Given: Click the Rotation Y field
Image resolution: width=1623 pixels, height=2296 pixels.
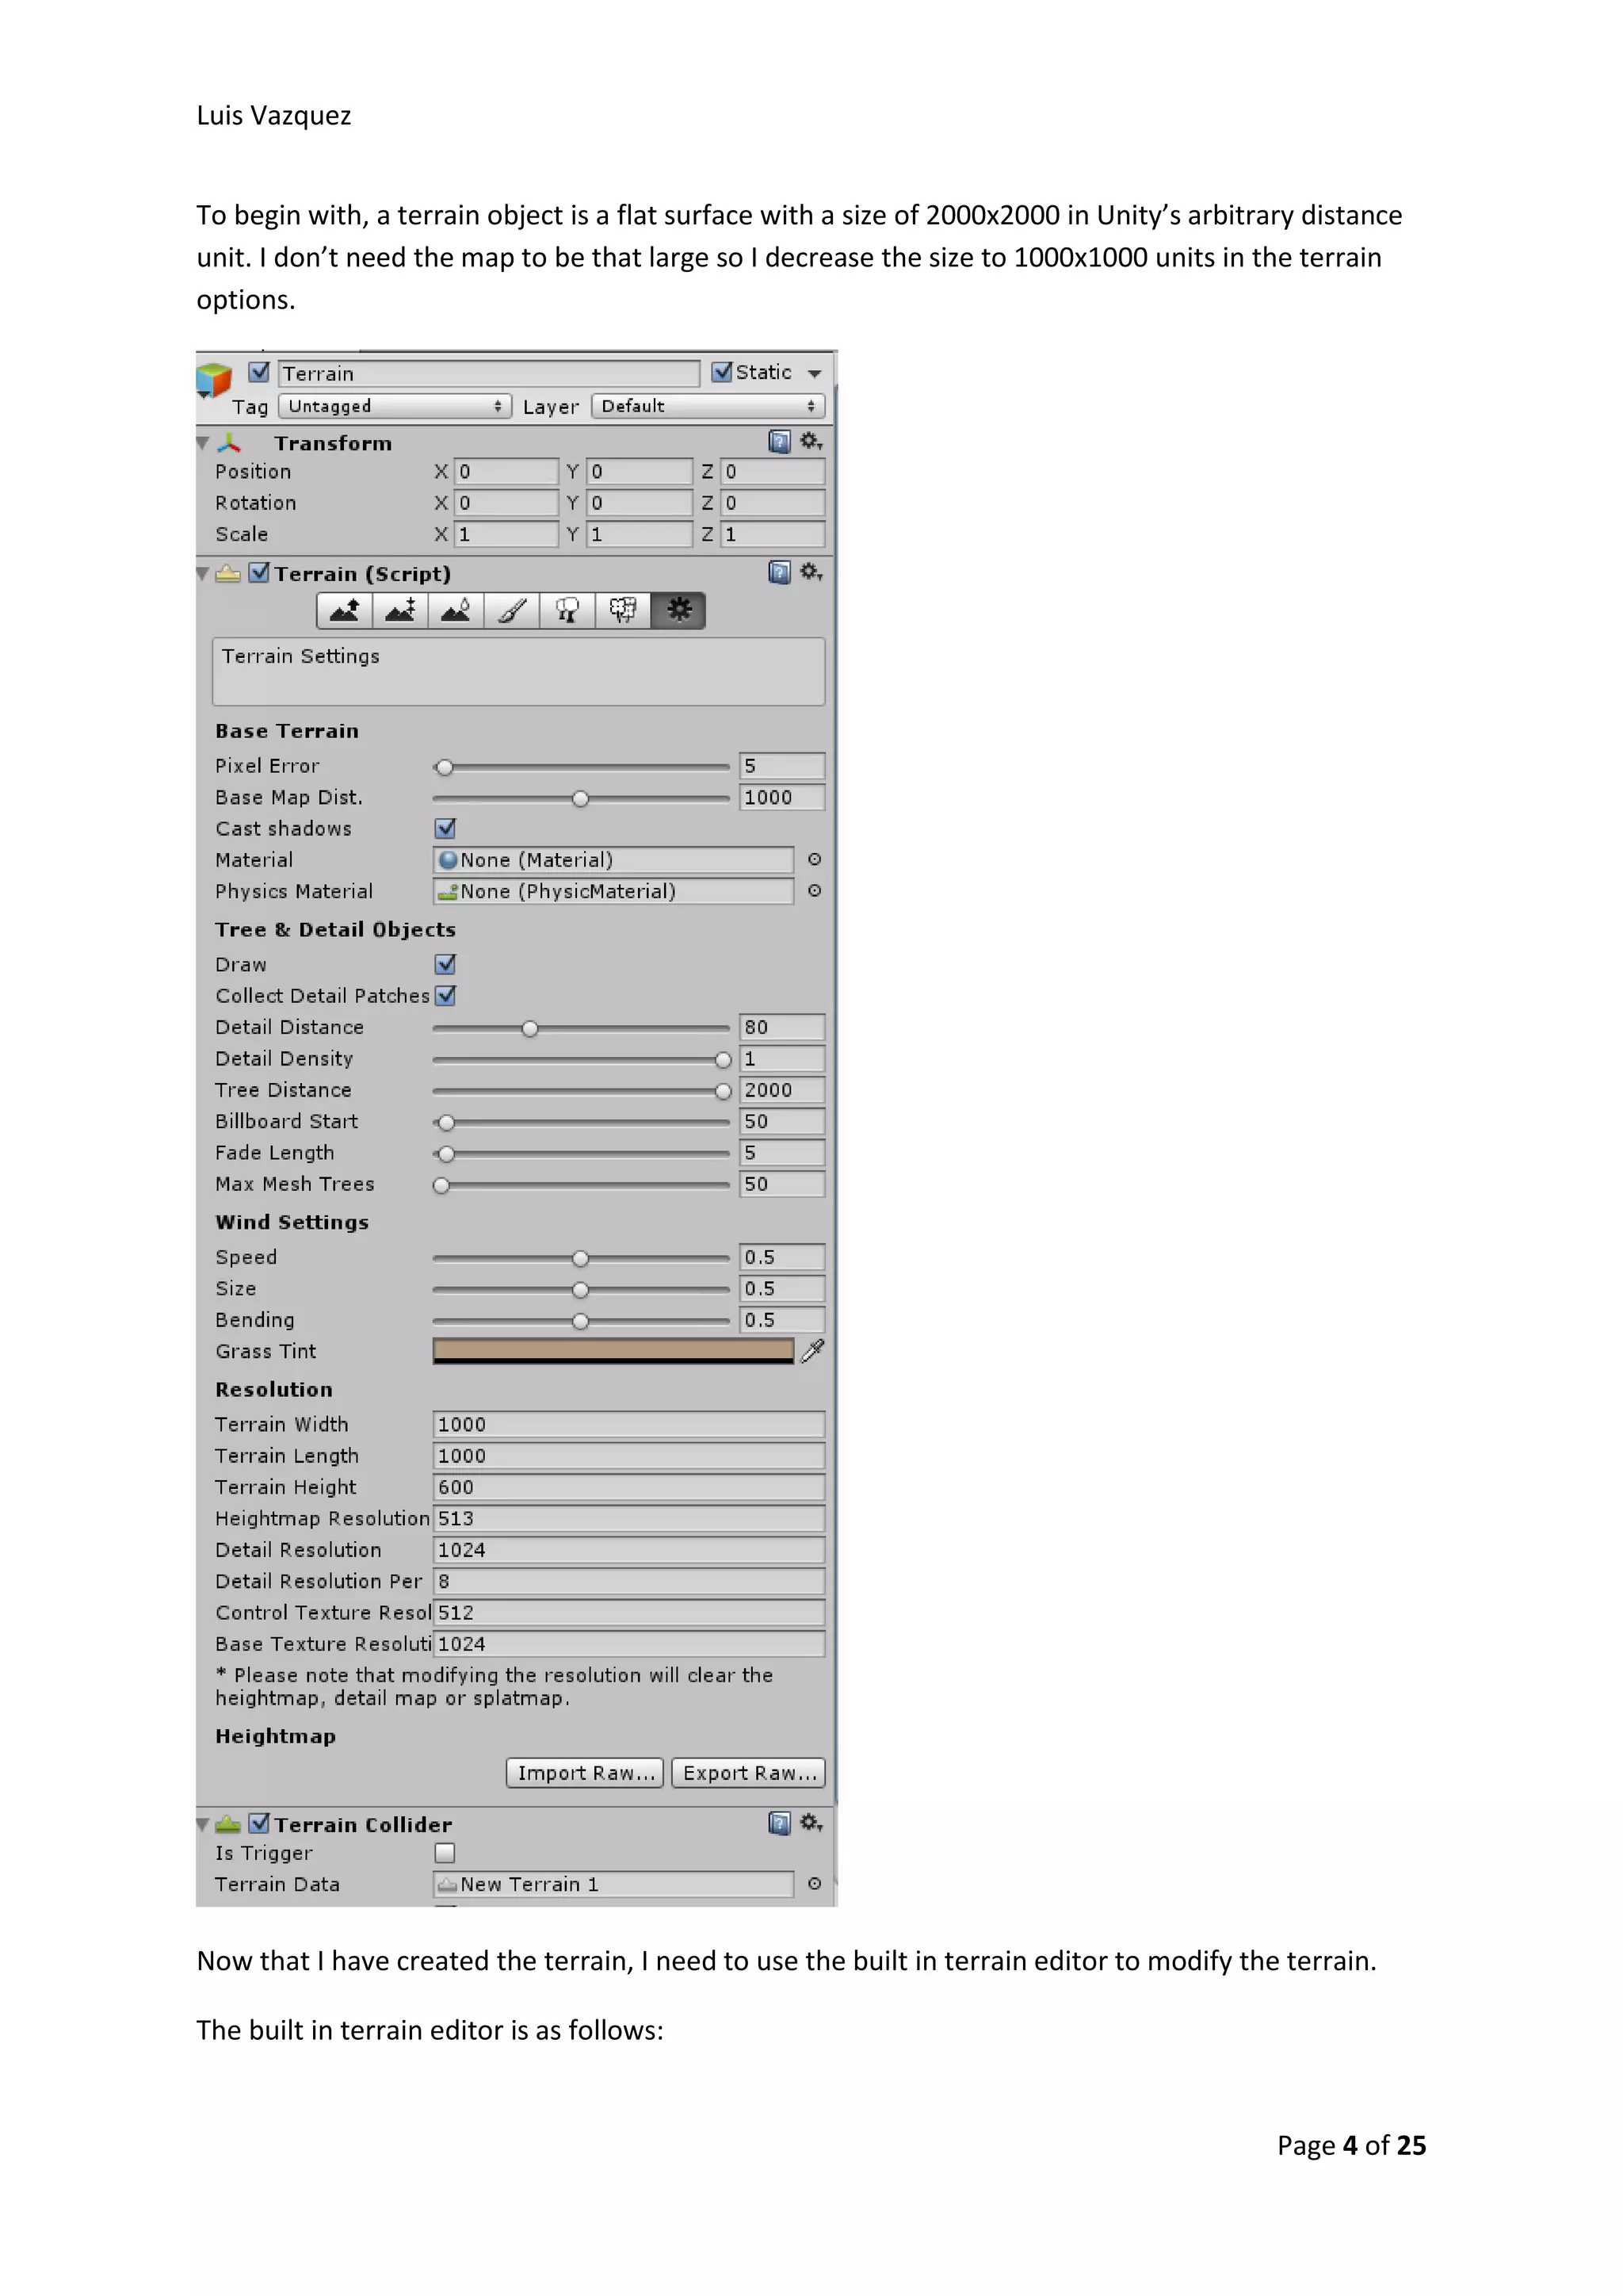Looking at the screenshot, I should [640, 503].
